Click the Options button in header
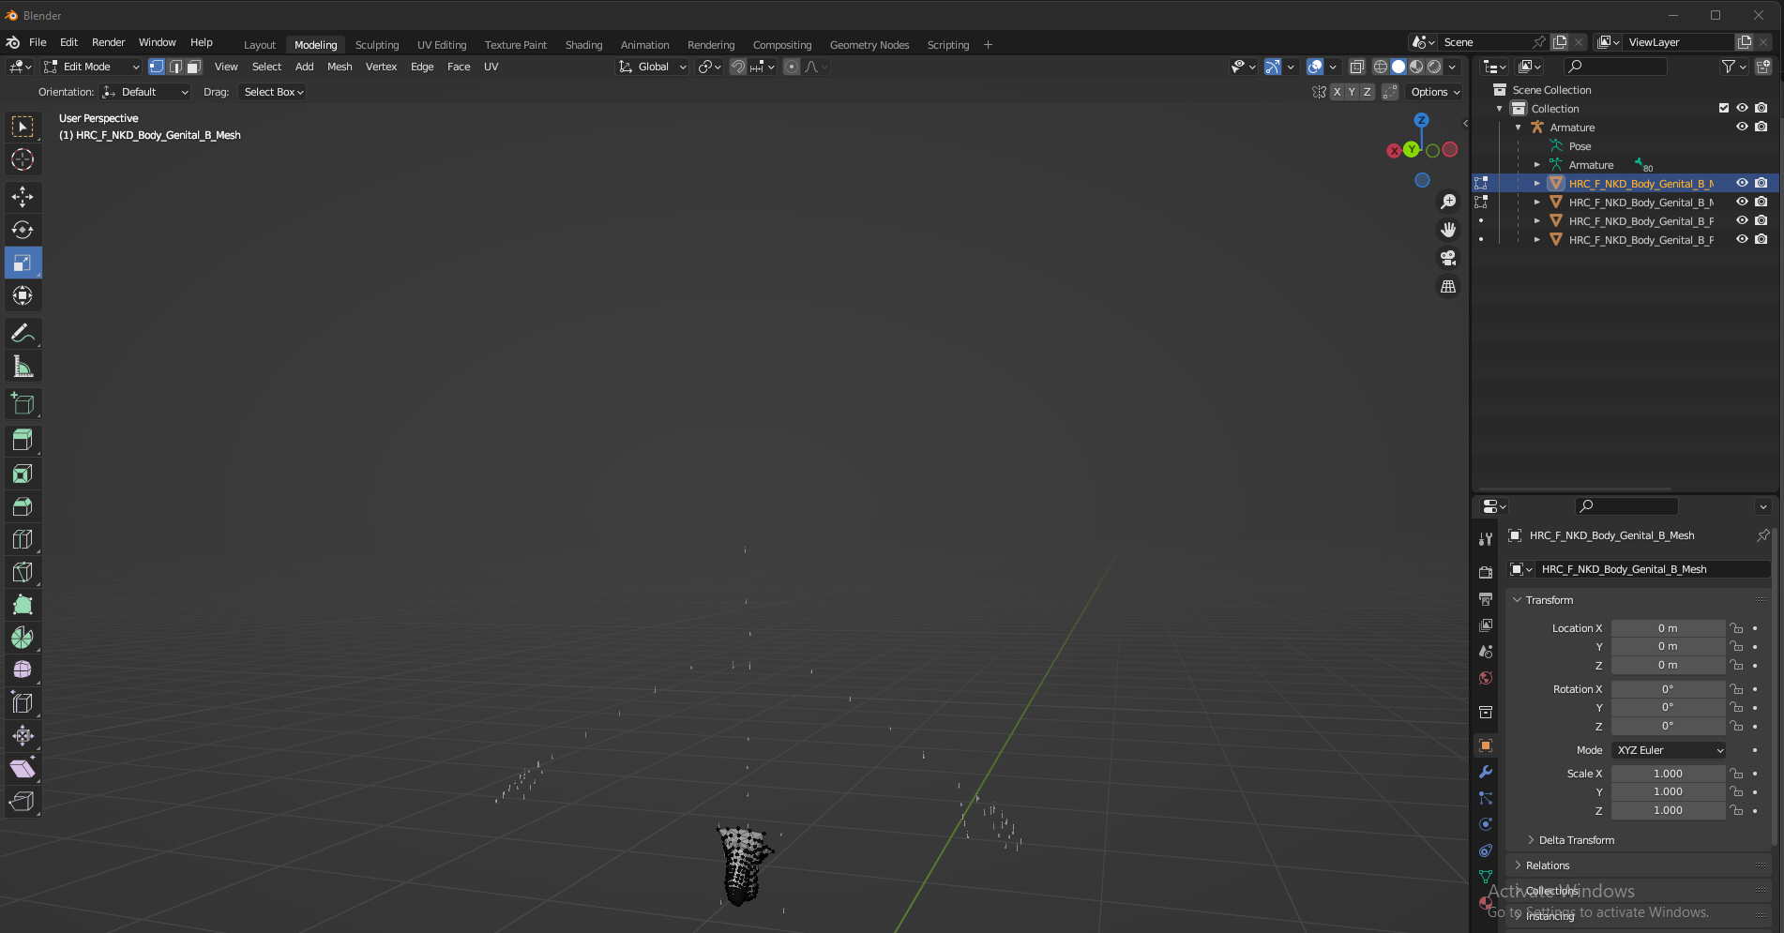 point(1434,92)
